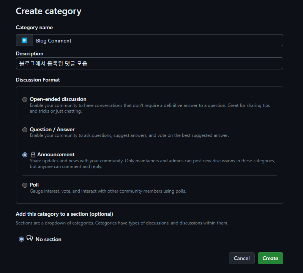
Task: Click the "Announcement" label text
Action: coord(56,154)
